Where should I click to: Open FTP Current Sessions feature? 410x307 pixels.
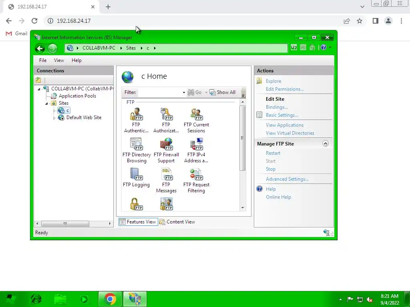point(196,120)
